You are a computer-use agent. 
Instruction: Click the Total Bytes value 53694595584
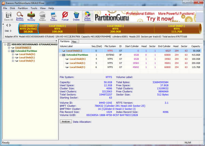point(161,82)
